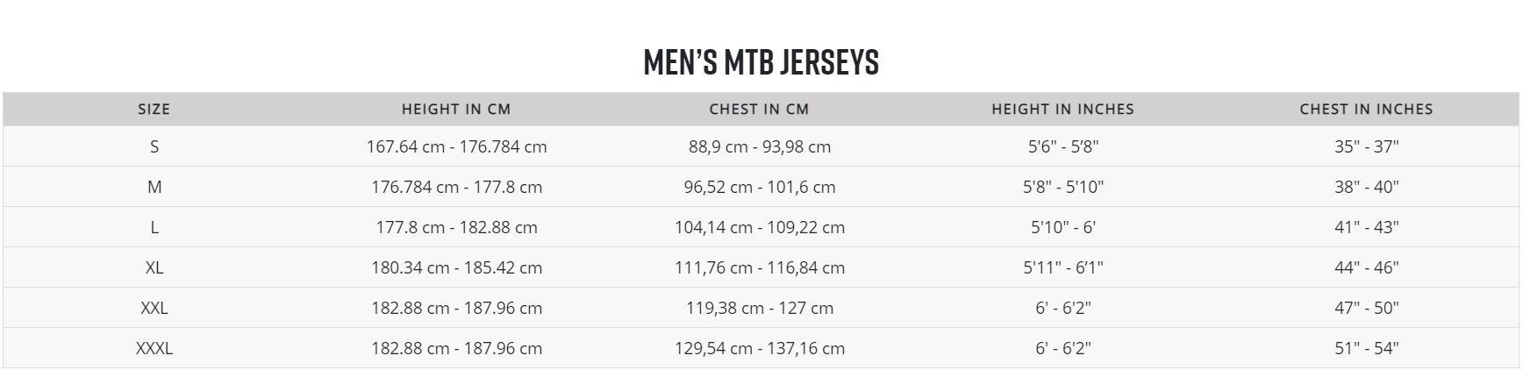Click height 180.34 cm - 185.42 cm cell
This screenshot has height=370, width=1523.
[x=456, y=267]
